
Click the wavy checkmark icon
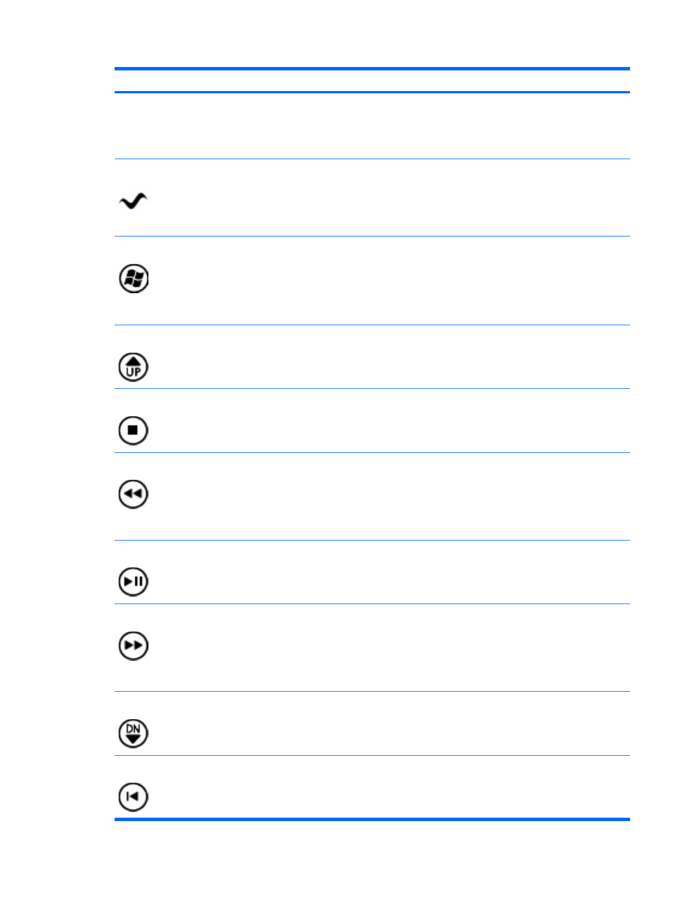tap(133, 201)
